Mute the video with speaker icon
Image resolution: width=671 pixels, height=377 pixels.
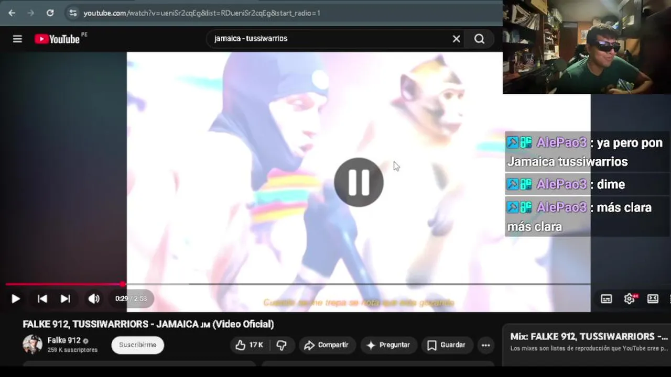pyautogui.click(x=94, y=298)
